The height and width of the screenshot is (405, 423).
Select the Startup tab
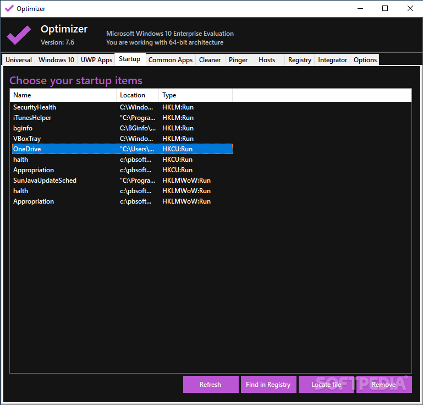pos(130,59)
